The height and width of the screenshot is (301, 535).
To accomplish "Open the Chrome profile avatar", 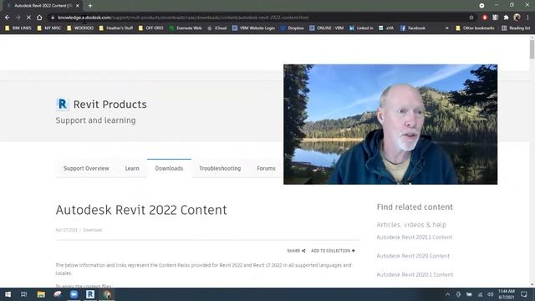I will click(517, 18).
